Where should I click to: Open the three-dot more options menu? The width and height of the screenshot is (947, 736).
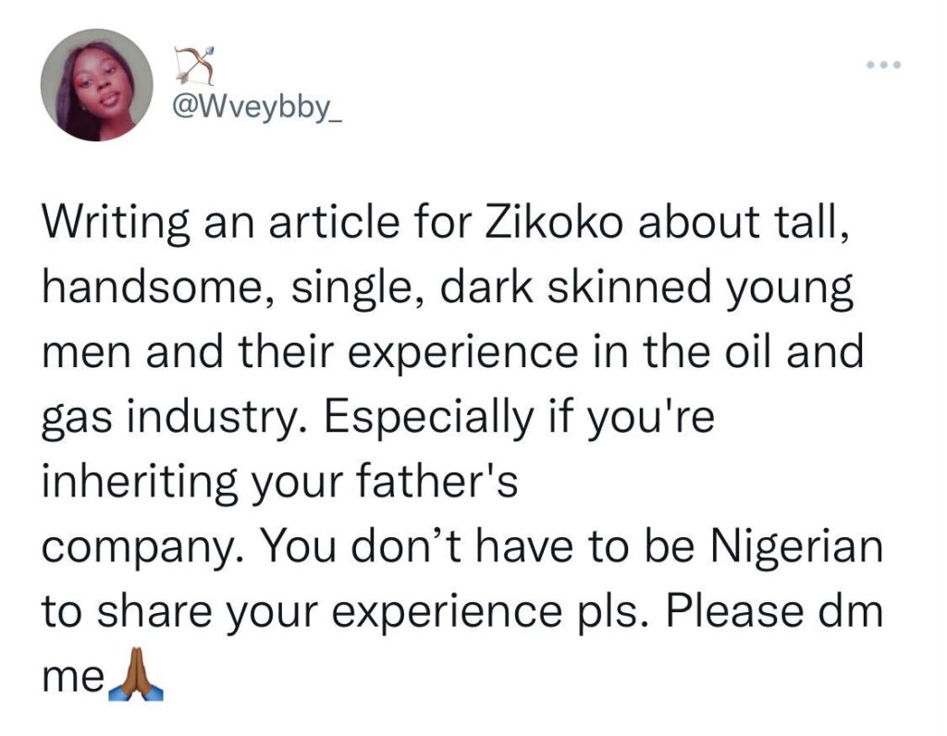[x=883, y=66]
